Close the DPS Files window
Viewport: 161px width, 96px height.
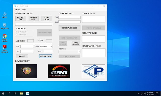point(104,6)
